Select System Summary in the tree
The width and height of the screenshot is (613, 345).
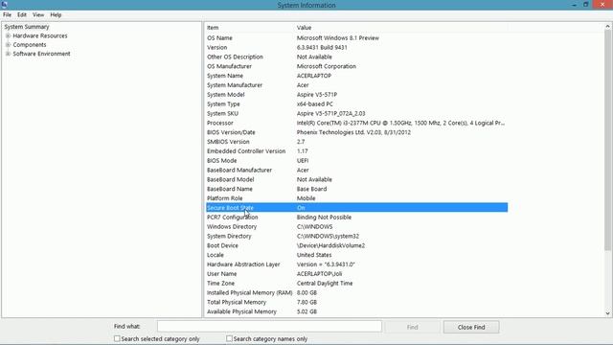click(27, 27)
